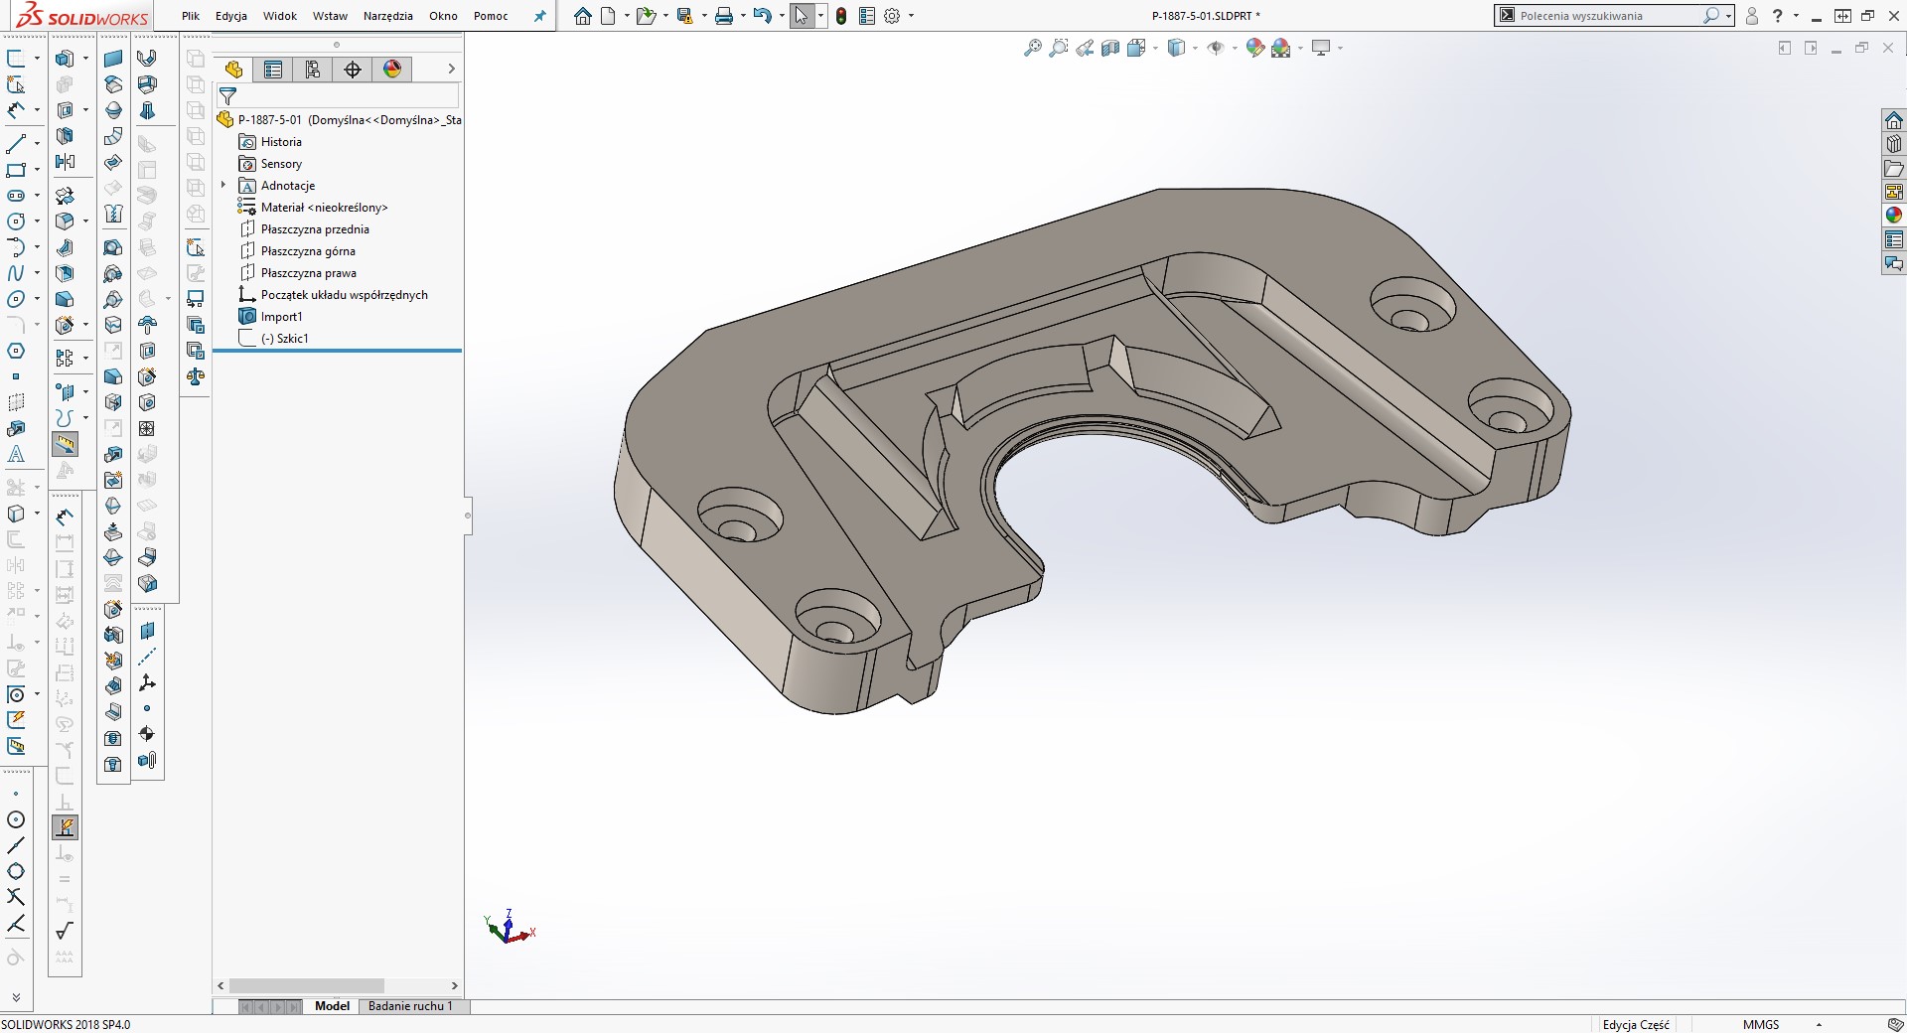Click the Polecenia wyszukiwania search field

point(1609,16)
